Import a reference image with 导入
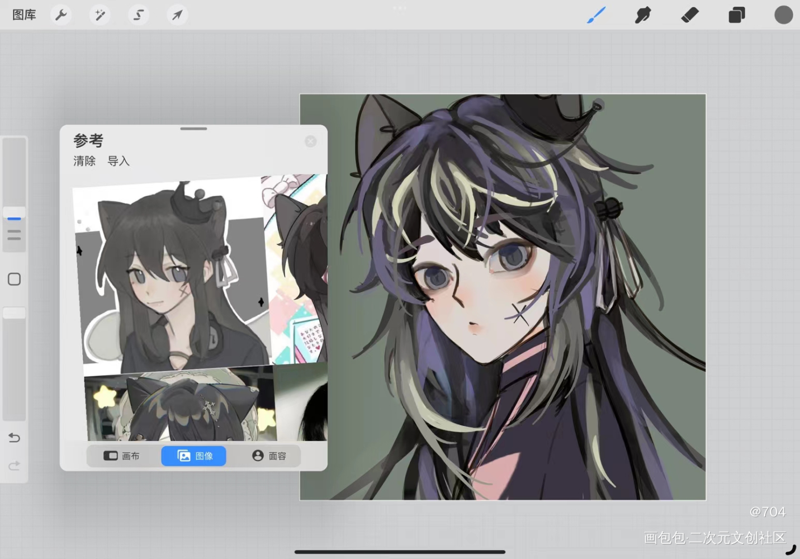The image size is (800, 559). click(119, 162)
